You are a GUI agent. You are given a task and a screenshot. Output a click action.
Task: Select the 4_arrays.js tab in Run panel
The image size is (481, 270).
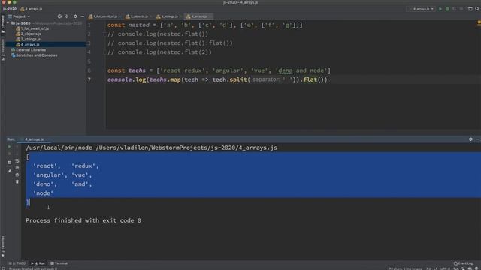[34, 139]
